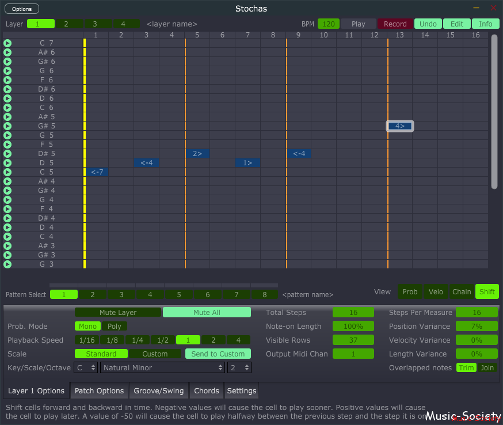Set Overlapped notes to Trim
Image resolution: width=503 pixels, height=425 pixels.
tap(466, 368)
